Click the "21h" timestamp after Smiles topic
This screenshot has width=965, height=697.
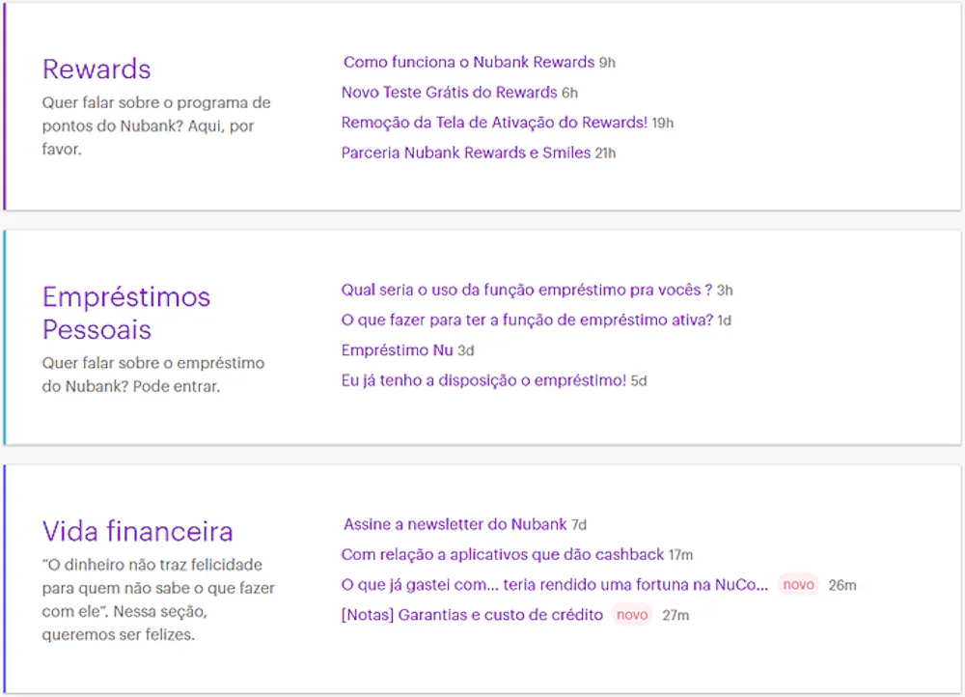pyautogui.click(x=606, y=153)
